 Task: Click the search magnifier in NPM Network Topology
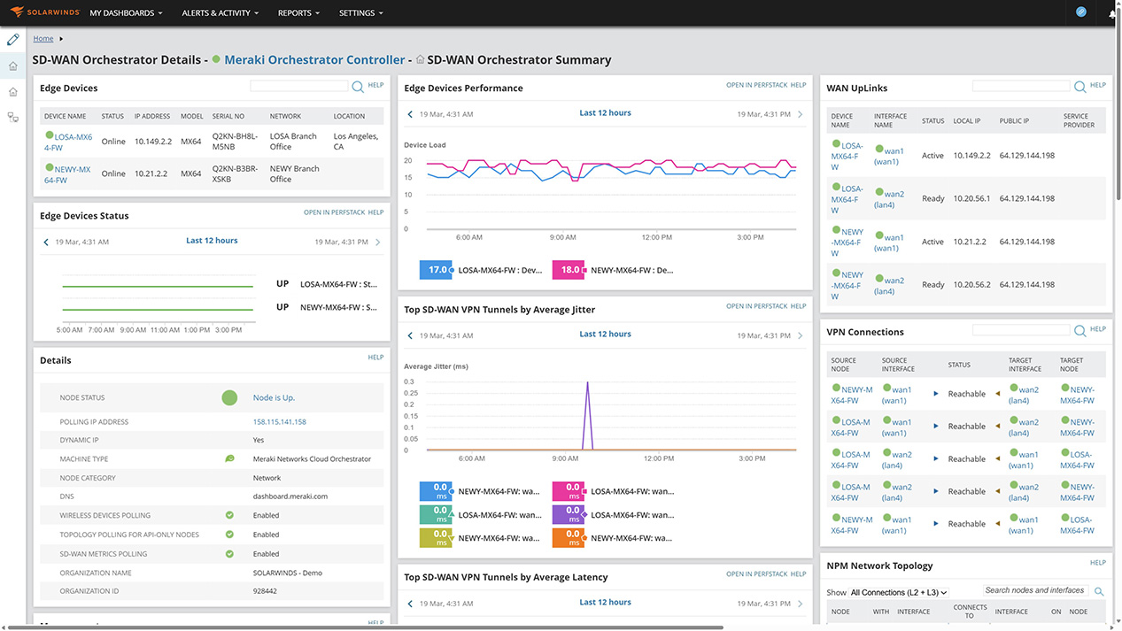(x=1098, y=590)
